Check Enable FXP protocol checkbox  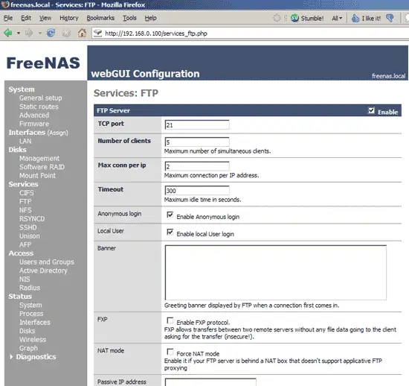[x=170, y=320]
